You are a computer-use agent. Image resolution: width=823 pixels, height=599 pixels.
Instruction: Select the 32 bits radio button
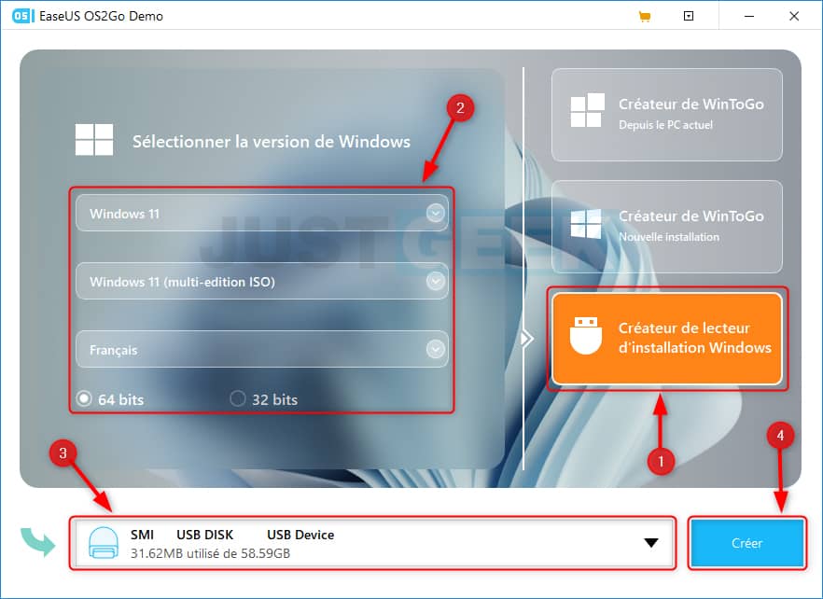pyautogui.click(x=237, y=398)
